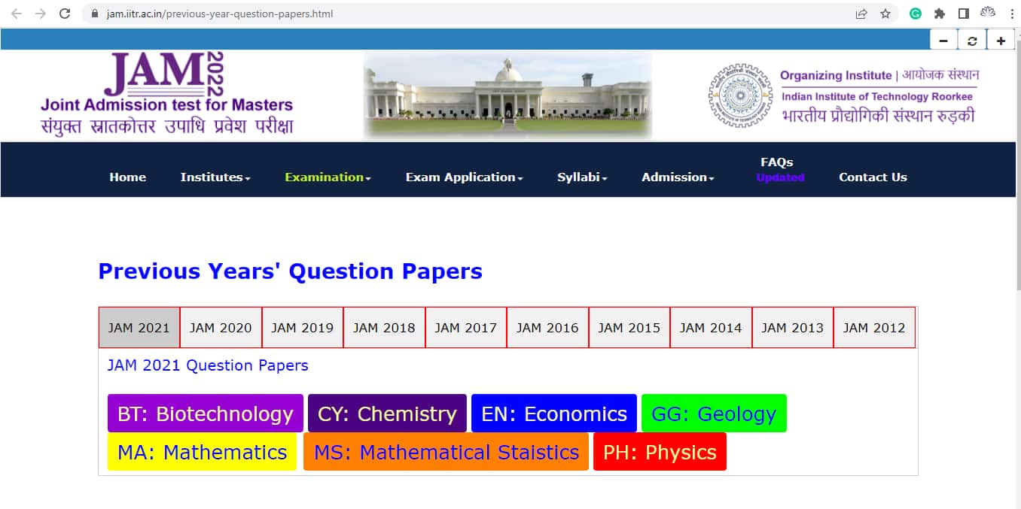The height and width of the screenshot is (509, 1021).
Task: Expand the Admission dropdown menu
Action: click(678, 177)
